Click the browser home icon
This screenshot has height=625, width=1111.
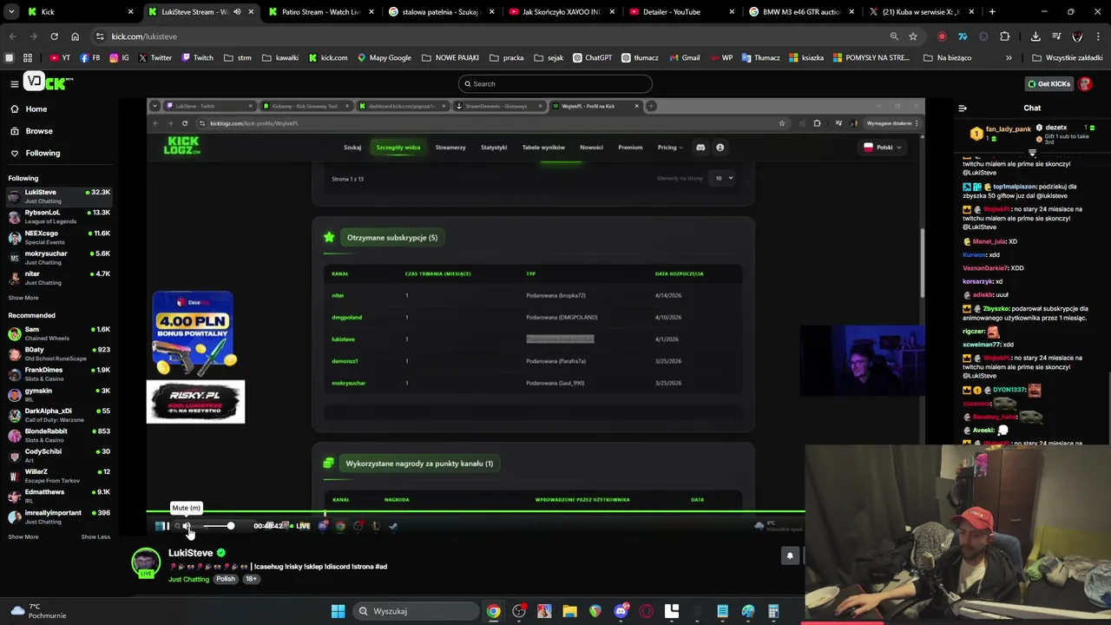[x=75, y=36]
